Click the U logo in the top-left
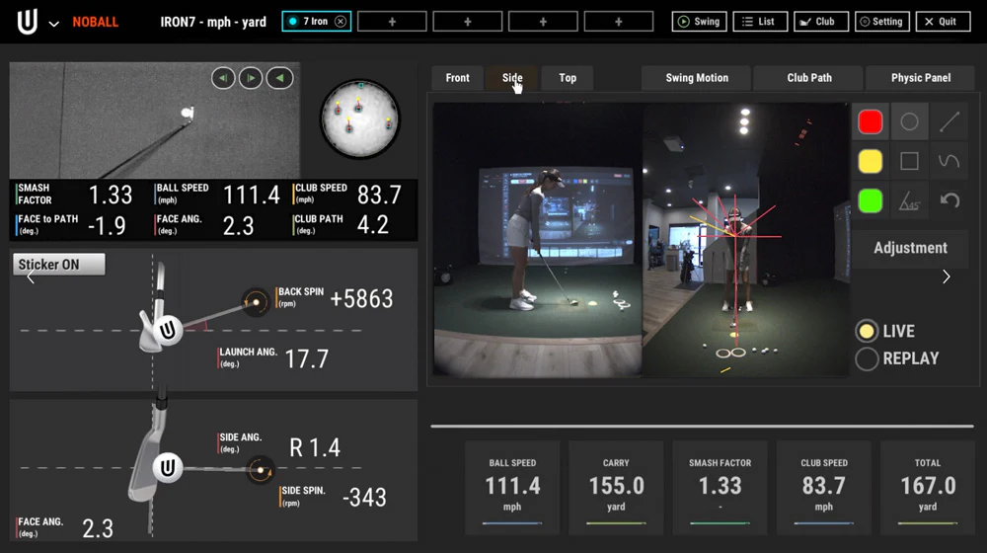Screen dimensions: 987x553 click(27, 22)
